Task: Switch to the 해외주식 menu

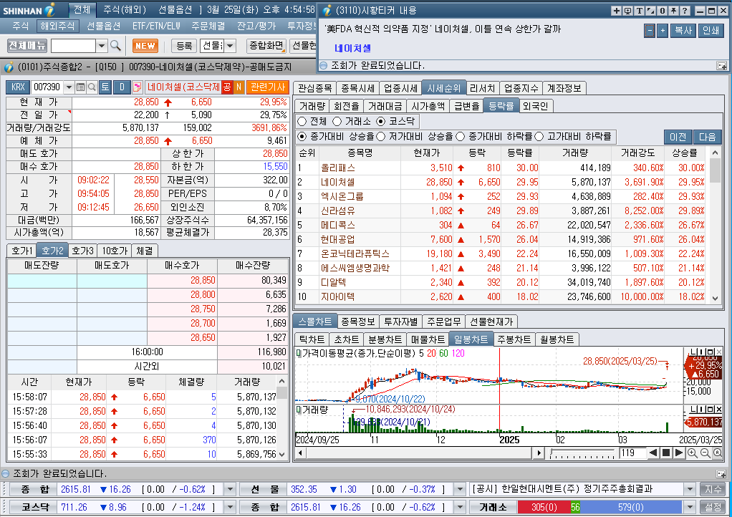Action: coord(58,26)
